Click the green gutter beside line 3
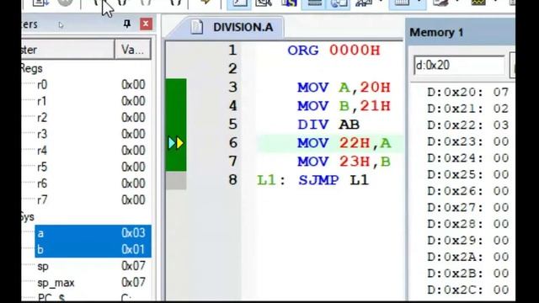The width and height of the screenshot is (539, 303). (x=176, y=88)
